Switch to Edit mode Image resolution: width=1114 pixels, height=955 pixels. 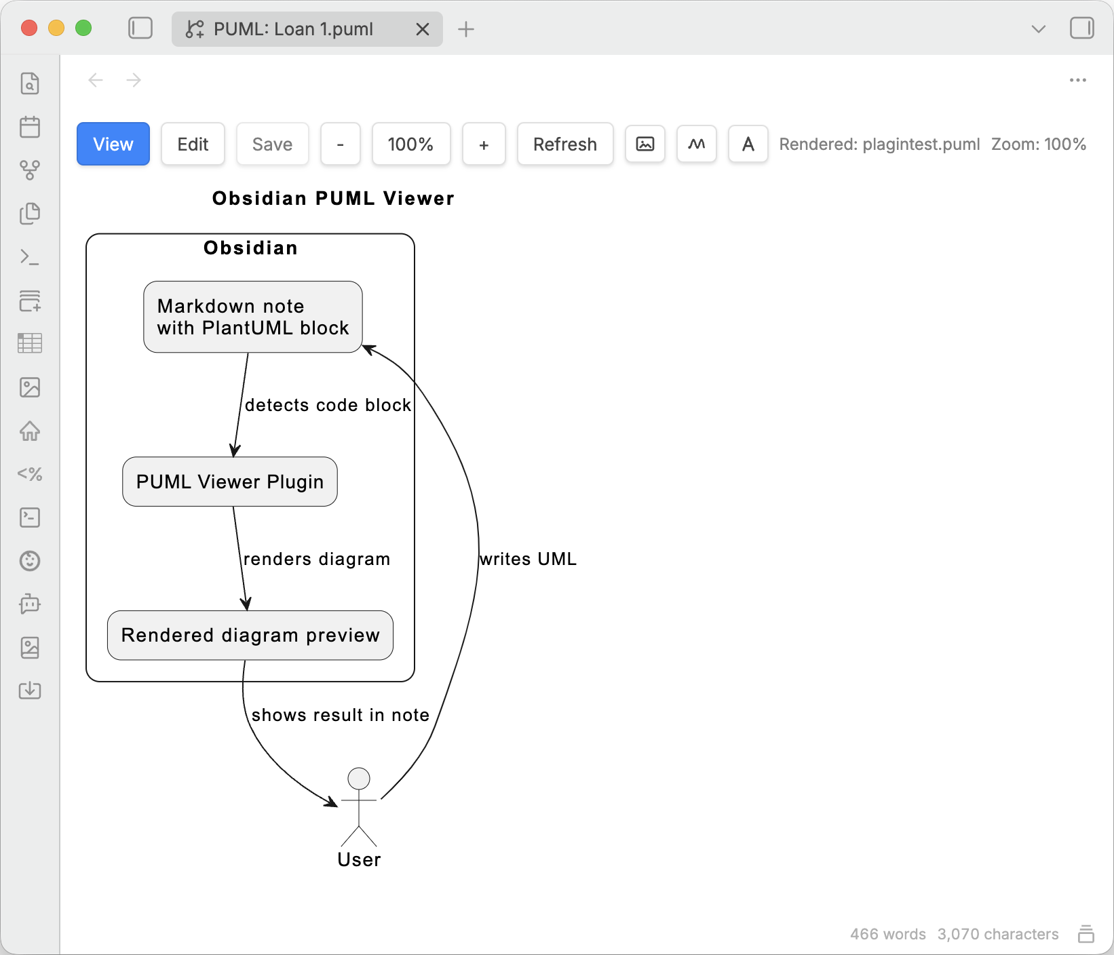(193, 144)
